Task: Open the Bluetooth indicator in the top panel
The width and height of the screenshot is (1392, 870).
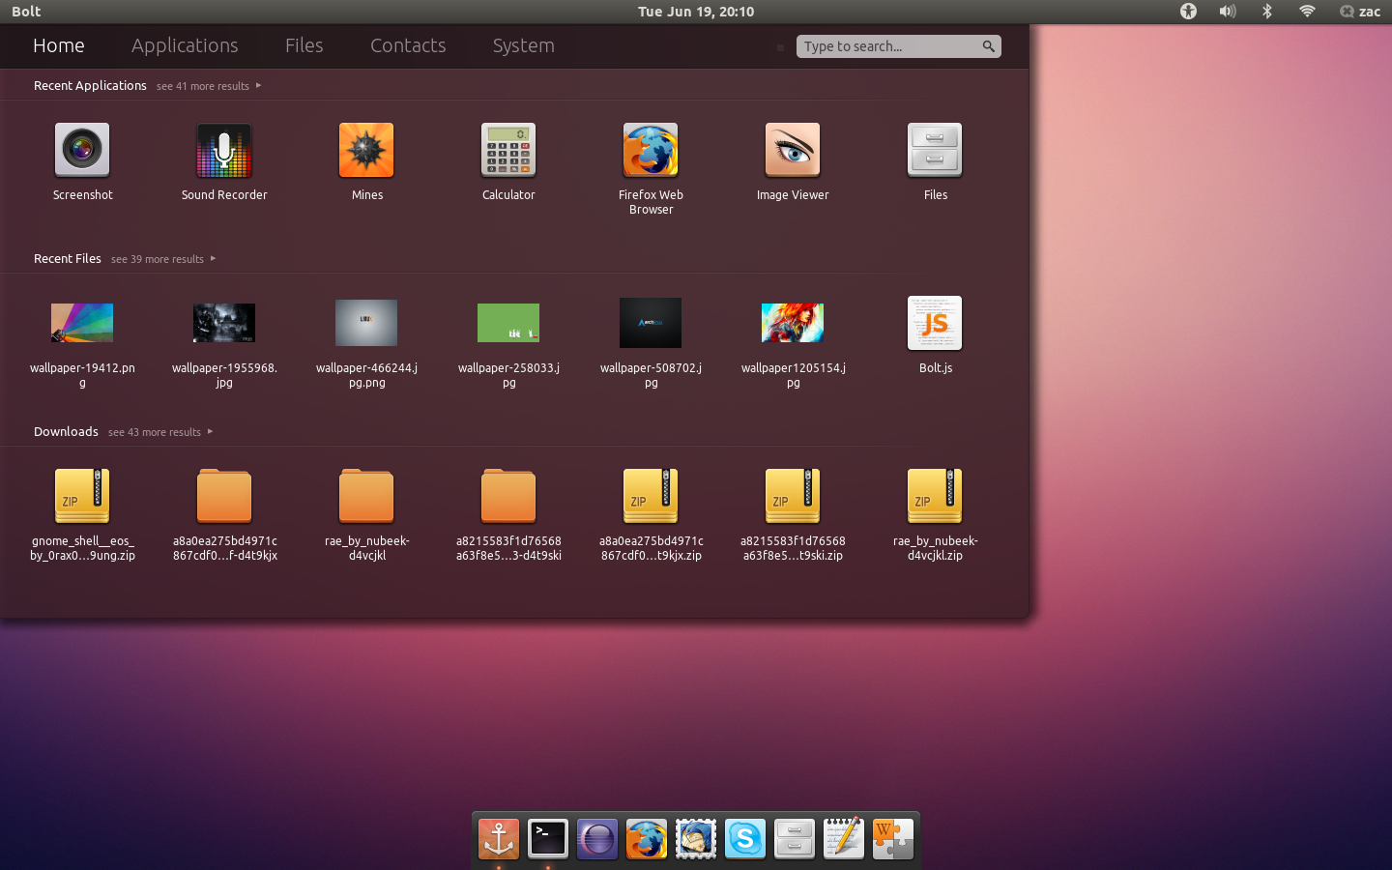Action: coord(1266,12)
